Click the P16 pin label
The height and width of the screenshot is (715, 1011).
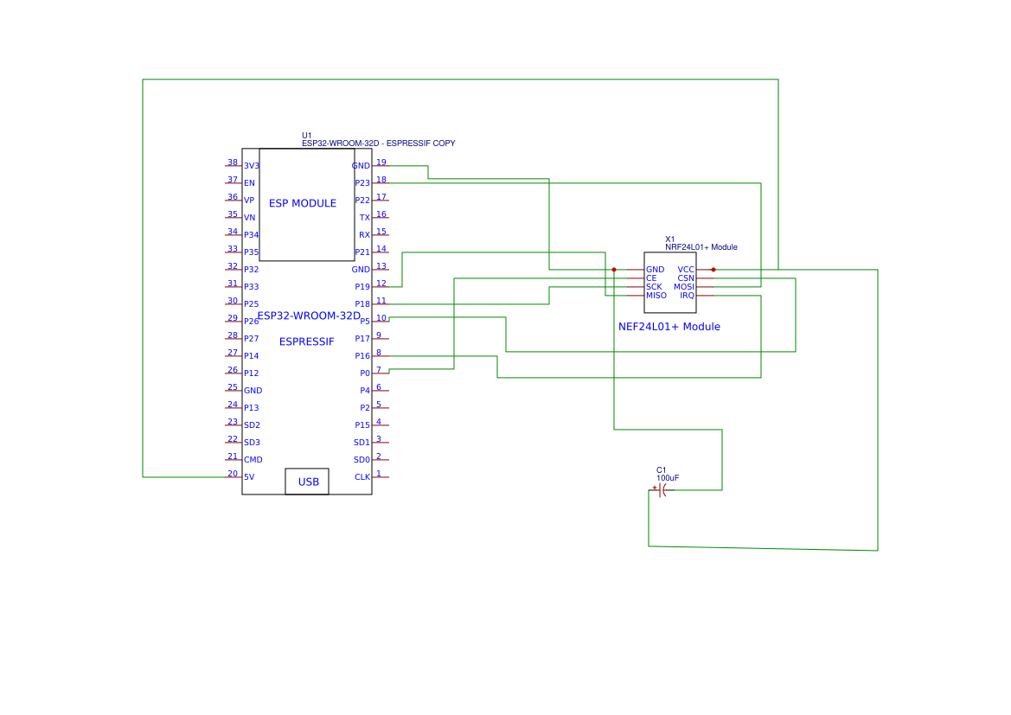click(x=362, y=356)
